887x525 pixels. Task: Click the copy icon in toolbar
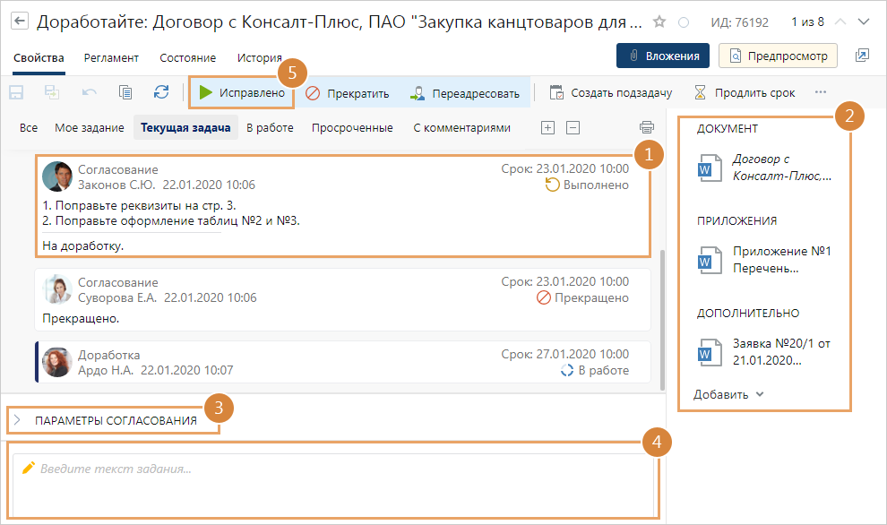tap(125, 92)
